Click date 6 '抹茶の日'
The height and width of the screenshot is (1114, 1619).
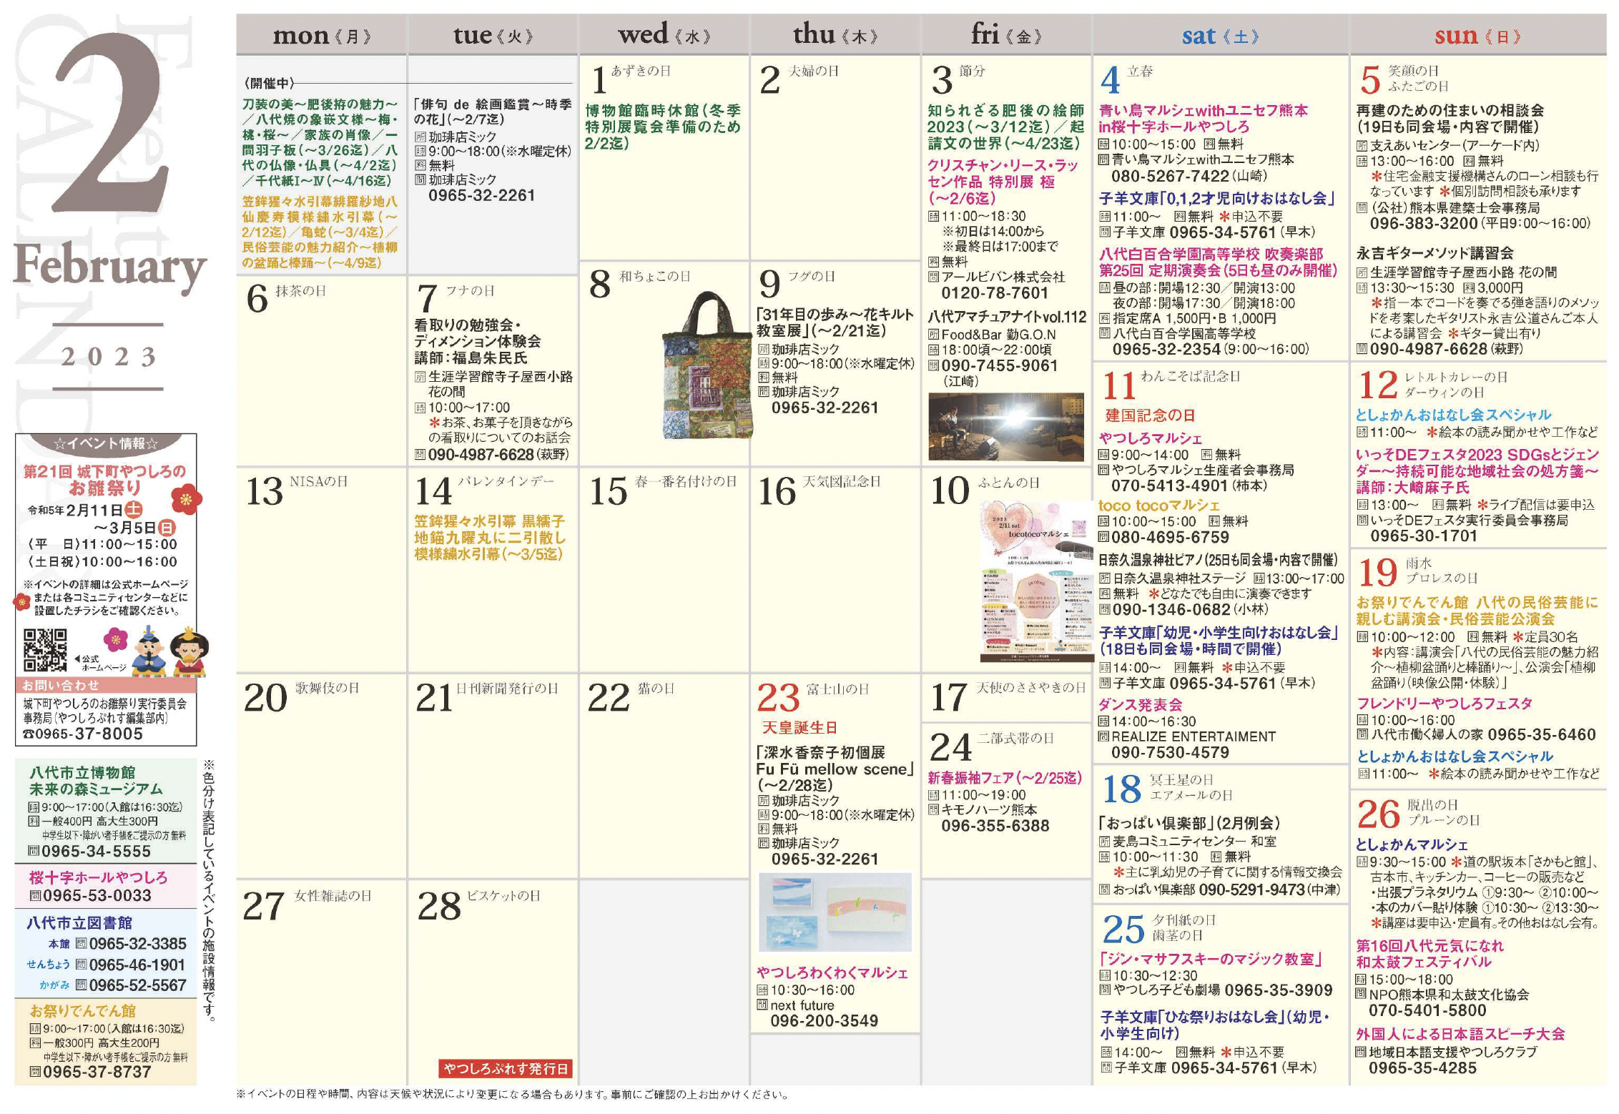coord(286,297)
